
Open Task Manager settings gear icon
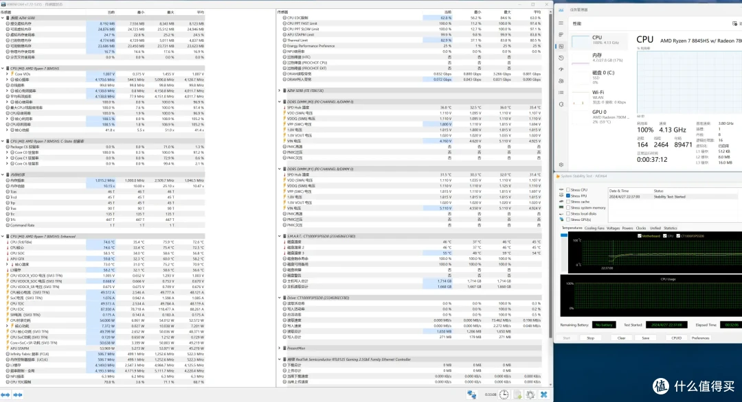pyautogui.click(x=561, y=165)
